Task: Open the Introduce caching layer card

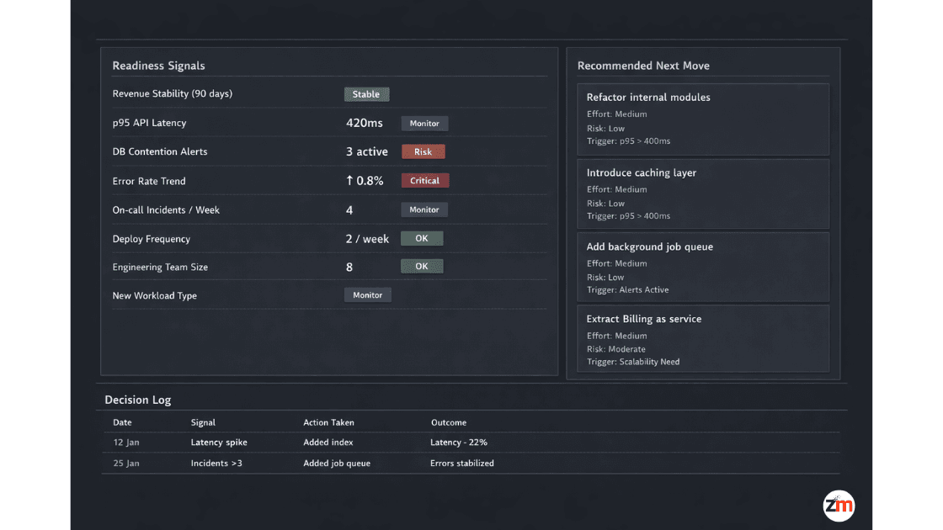Action: (702, 194)
